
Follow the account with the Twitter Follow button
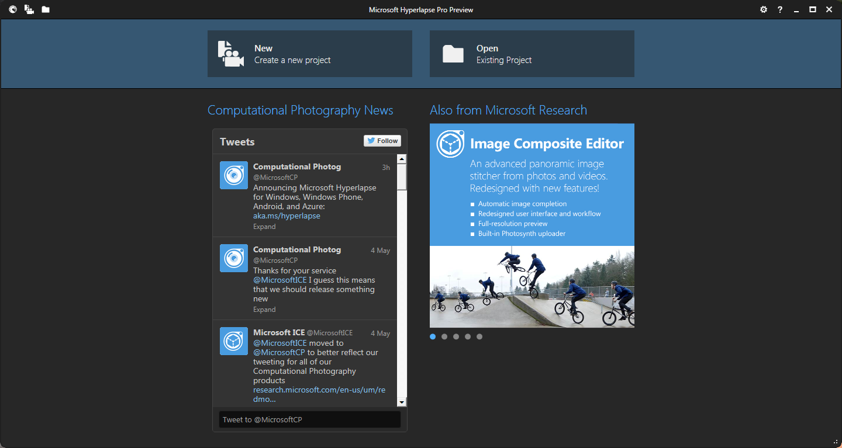point(382,141)
